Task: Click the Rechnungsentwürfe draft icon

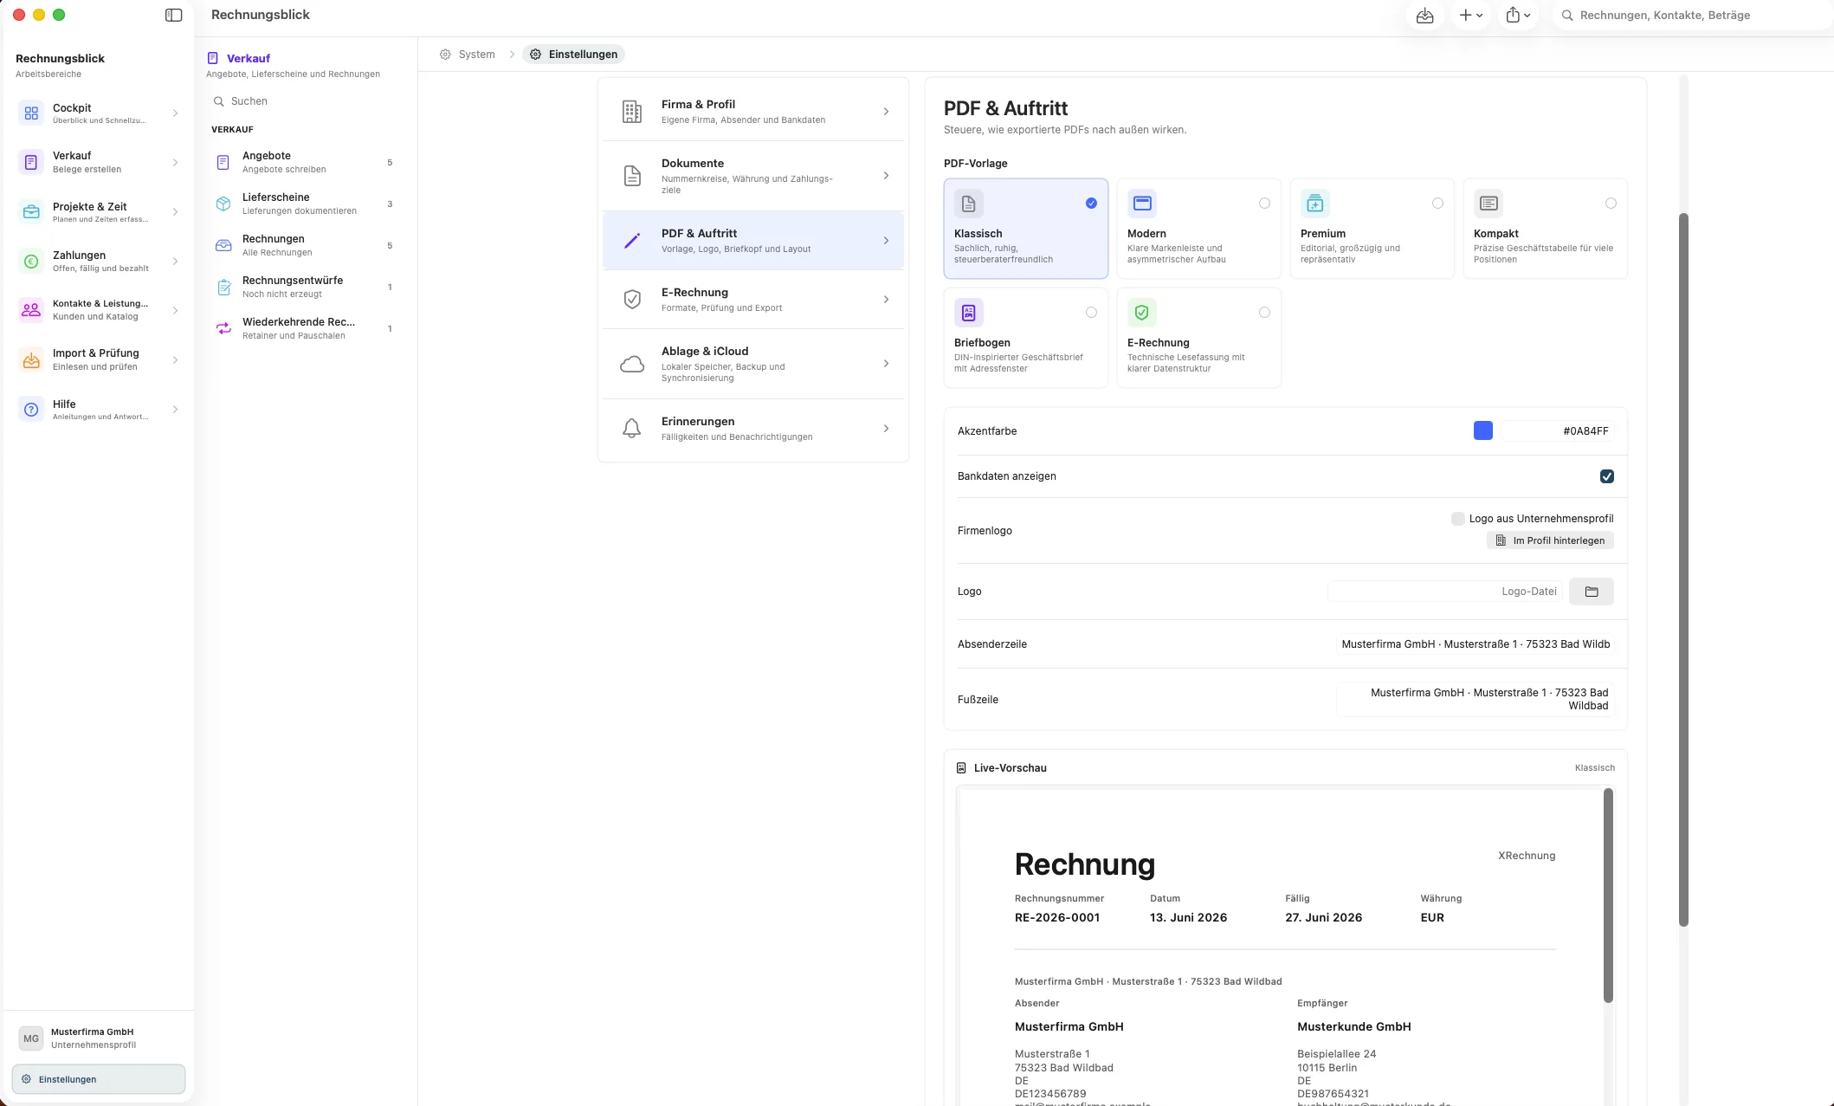Action: point(223,287)
